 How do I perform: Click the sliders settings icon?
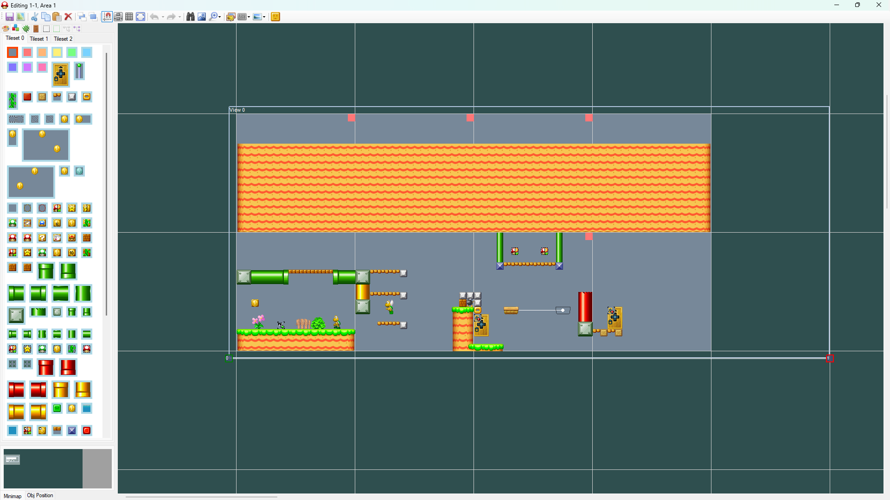[x=242, y=17]
